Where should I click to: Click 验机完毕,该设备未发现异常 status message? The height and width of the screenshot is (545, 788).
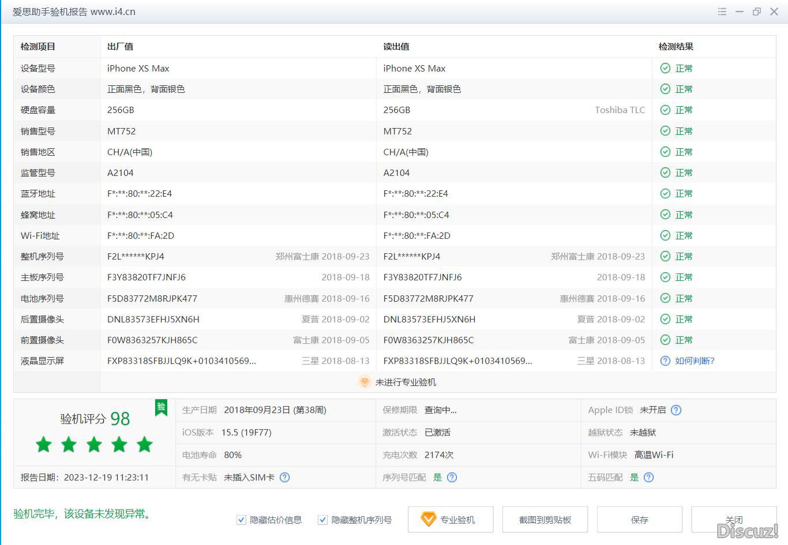point(83,514)
